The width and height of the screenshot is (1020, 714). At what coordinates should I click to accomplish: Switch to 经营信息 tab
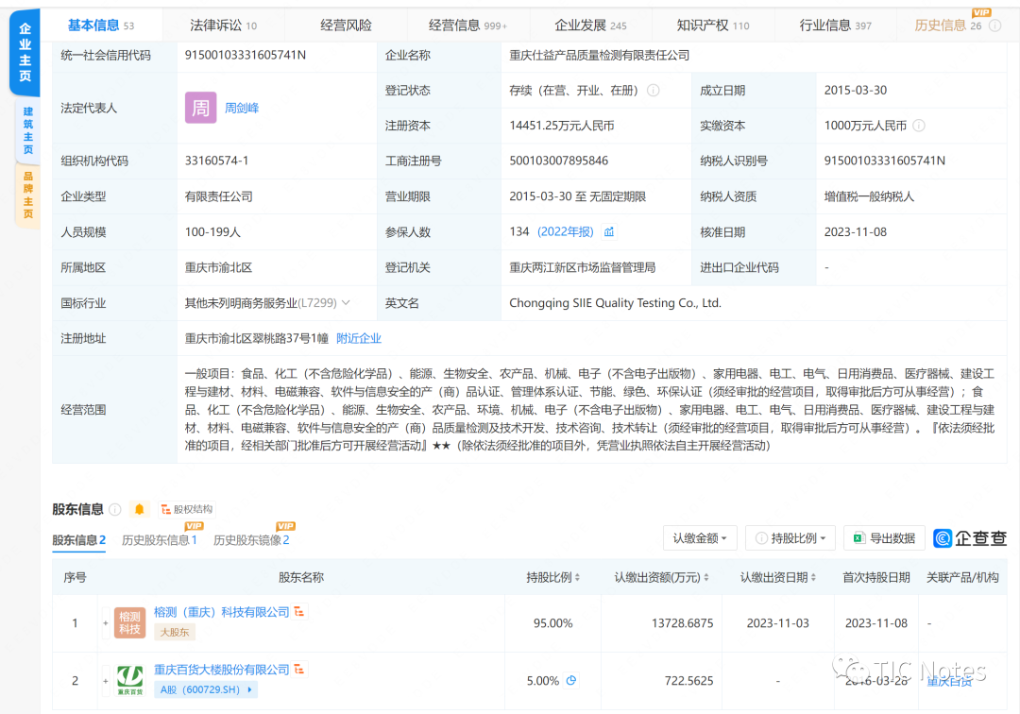pyautogui.click(x=467, y=25)
